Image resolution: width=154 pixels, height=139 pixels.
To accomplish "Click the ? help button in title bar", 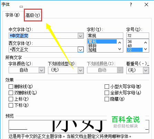I will (131, 4).
